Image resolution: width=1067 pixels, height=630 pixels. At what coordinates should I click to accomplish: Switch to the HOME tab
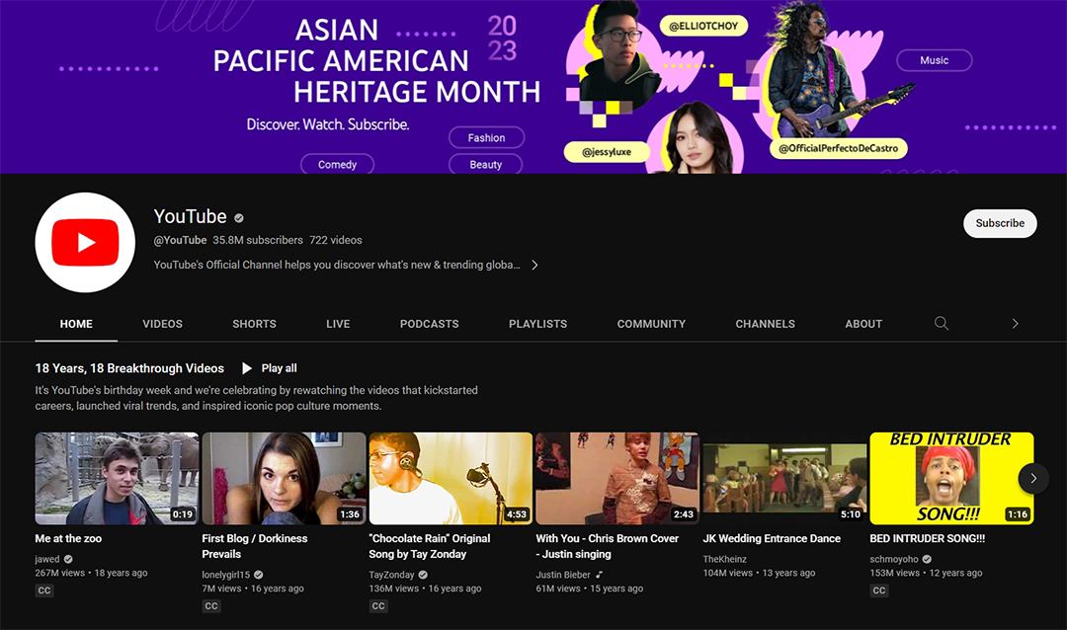pyautogui.click(x=76, y=324)
